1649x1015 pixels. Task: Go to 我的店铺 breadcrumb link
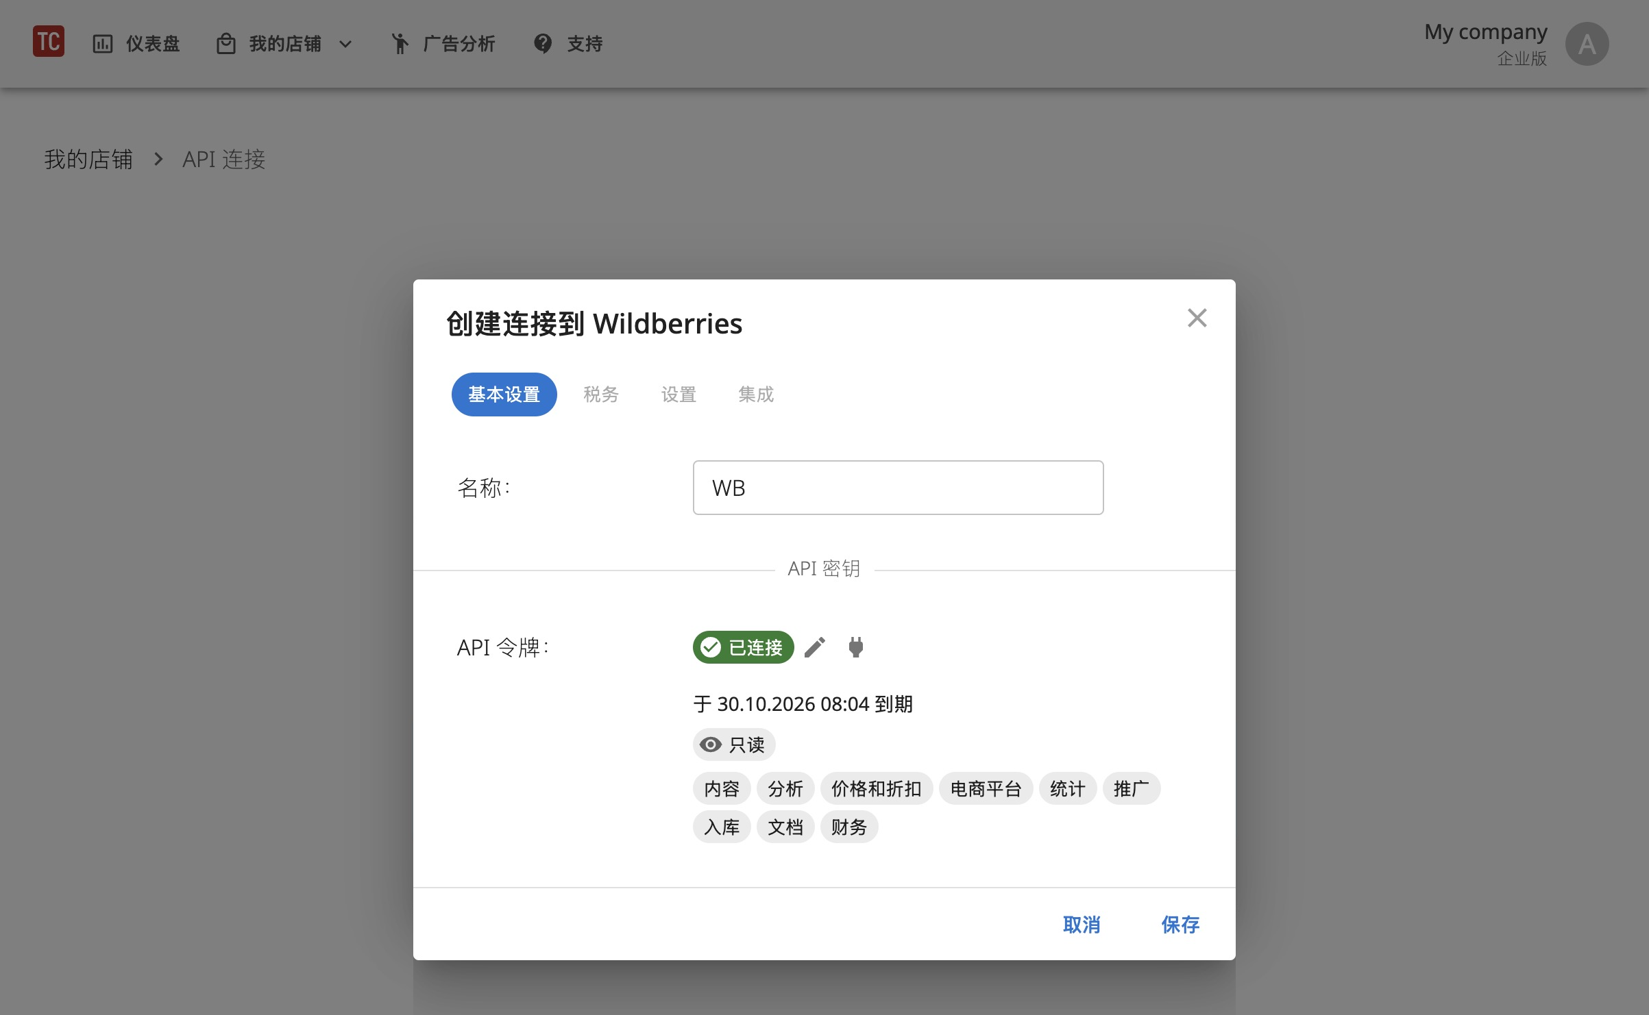[x=88, y=160]
